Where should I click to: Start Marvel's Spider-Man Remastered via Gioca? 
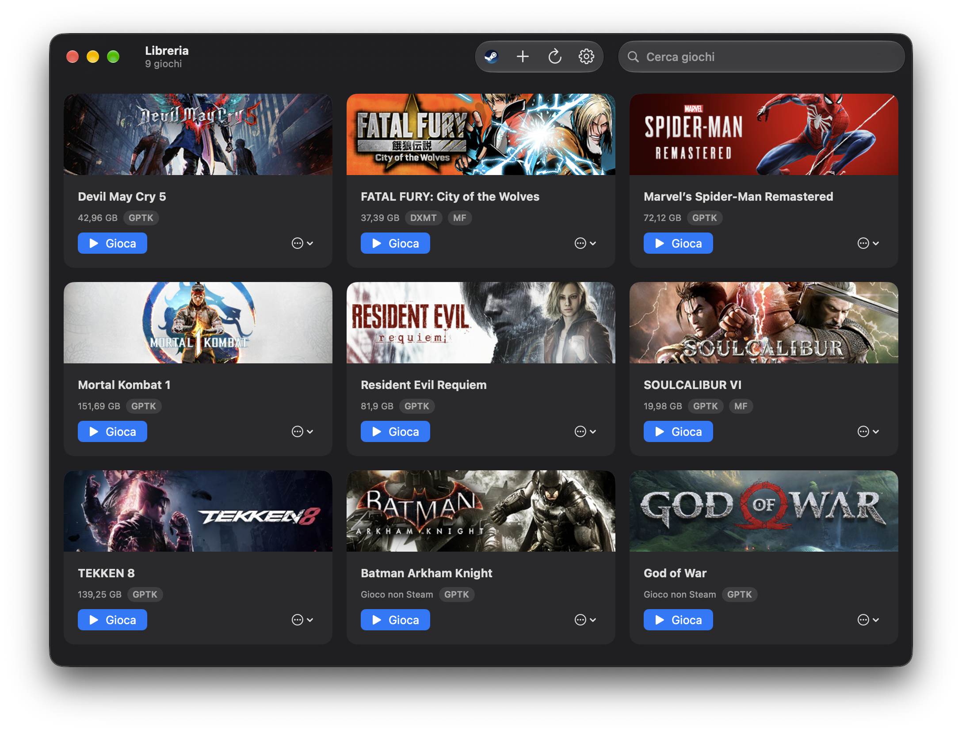(678, 243)
